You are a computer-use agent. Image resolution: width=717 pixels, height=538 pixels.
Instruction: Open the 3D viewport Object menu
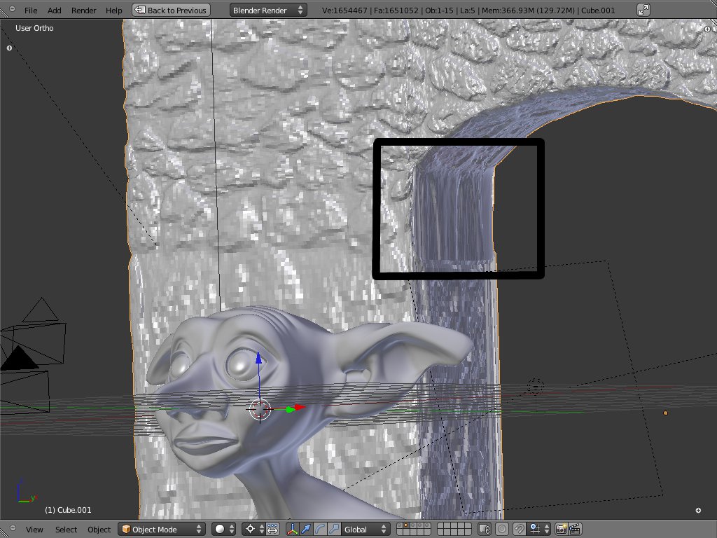[99, 530]
